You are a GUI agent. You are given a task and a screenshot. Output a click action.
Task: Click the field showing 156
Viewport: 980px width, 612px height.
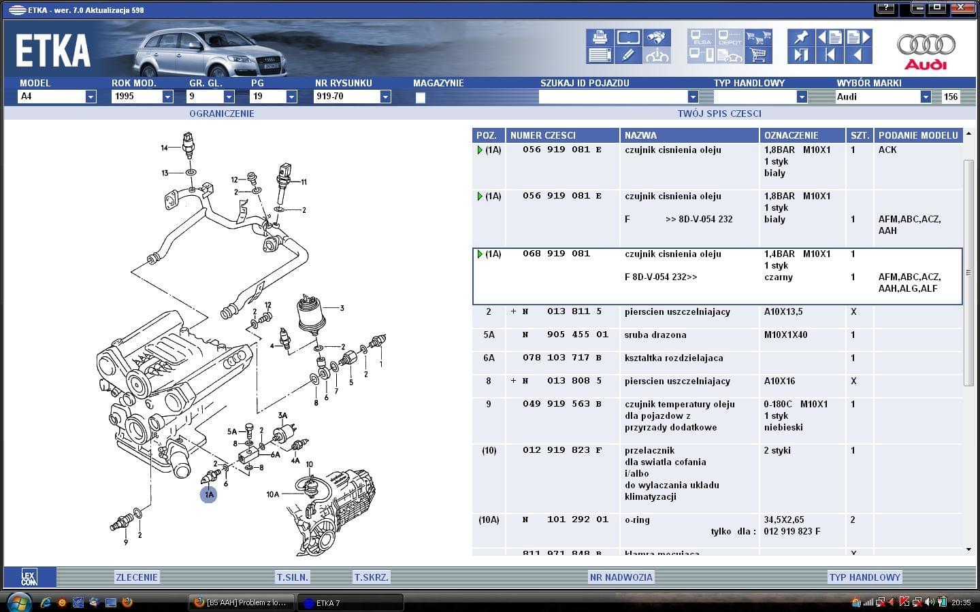click(951, 97)
